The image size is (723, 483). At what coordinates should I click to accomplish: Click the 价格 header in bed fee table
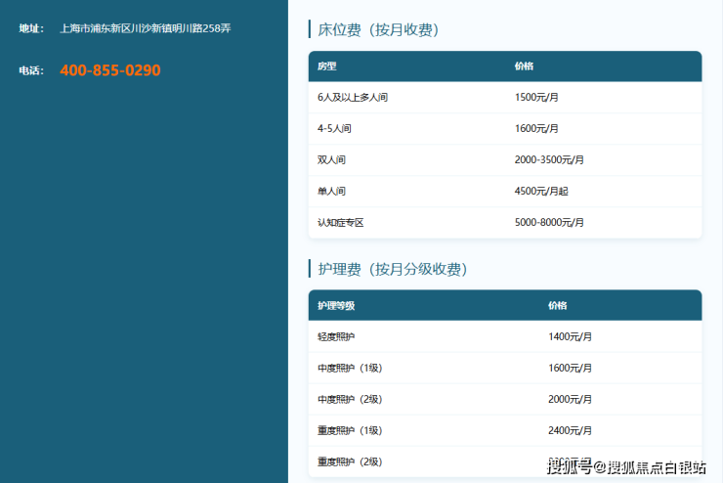525,66
